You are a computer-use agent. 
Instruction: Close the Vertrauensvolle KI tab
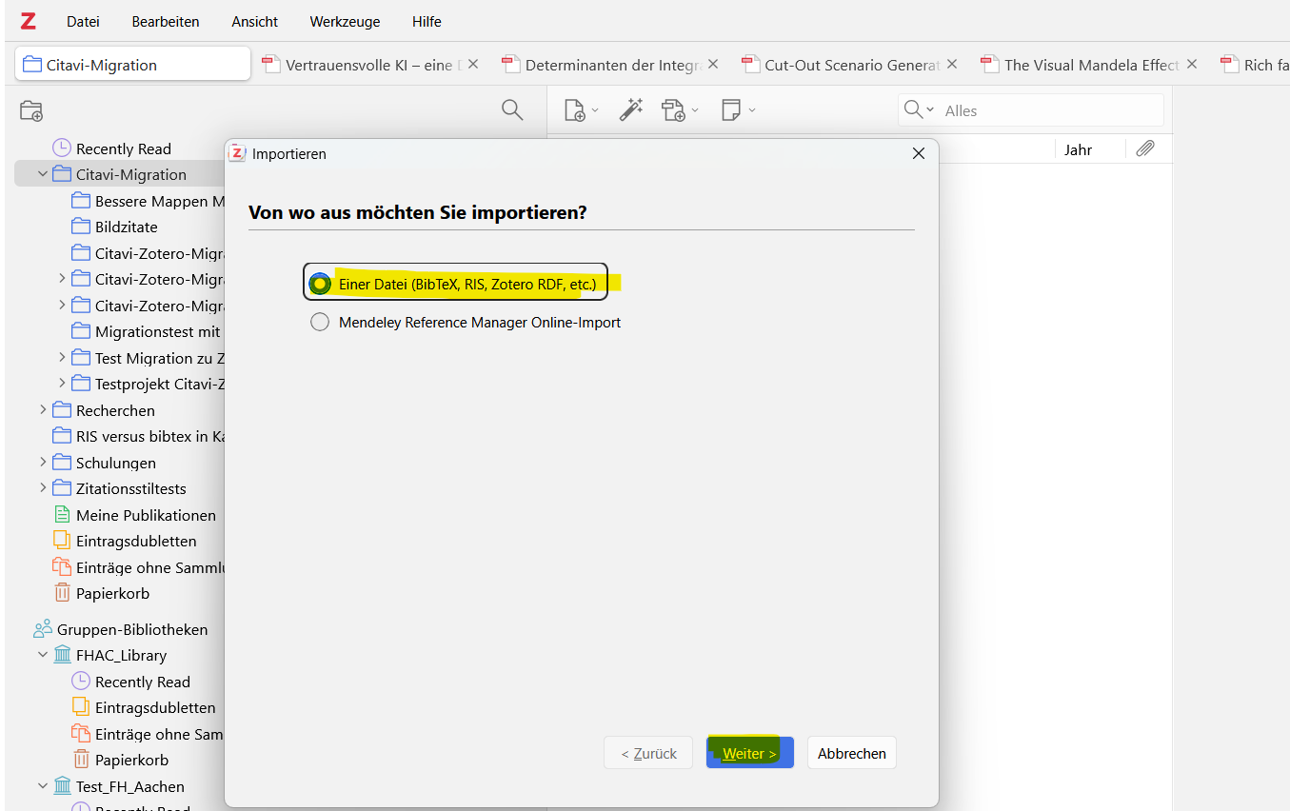[x=473, y=65]
